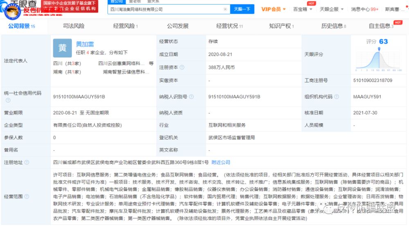
Task: Click the help icon beside 组织机构代码
Action: coord(337,97)
